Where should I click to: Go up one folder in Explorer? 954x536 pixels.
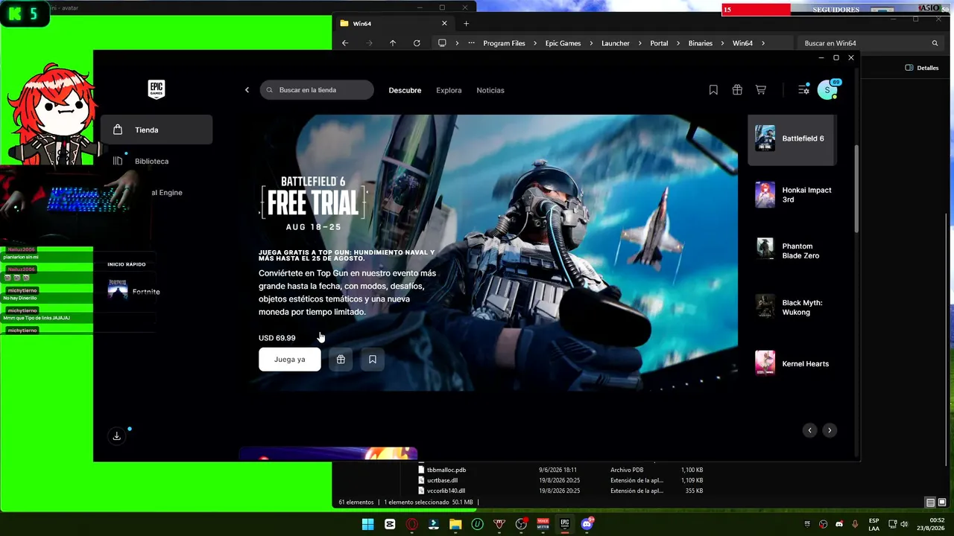coord(393,43)
